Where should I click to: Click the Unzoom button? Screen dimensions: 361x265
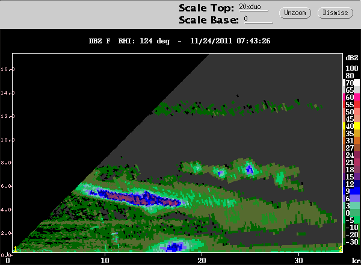pos(295,13)
